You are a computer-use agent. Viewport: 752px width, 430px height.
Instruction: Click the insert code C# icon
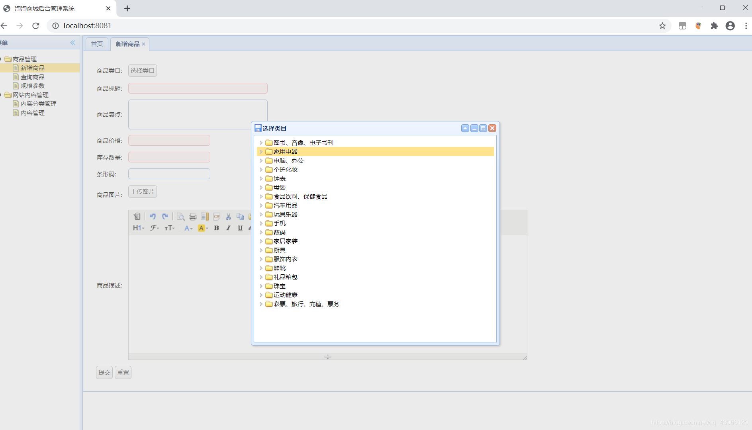(217, 217)
